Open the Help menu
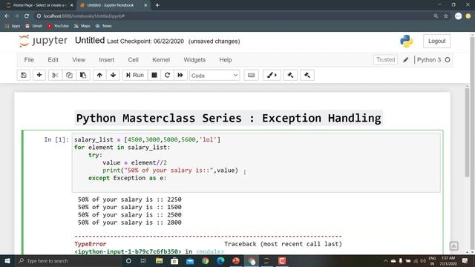The height and width of the screenshot is (267, 475). 226,60
